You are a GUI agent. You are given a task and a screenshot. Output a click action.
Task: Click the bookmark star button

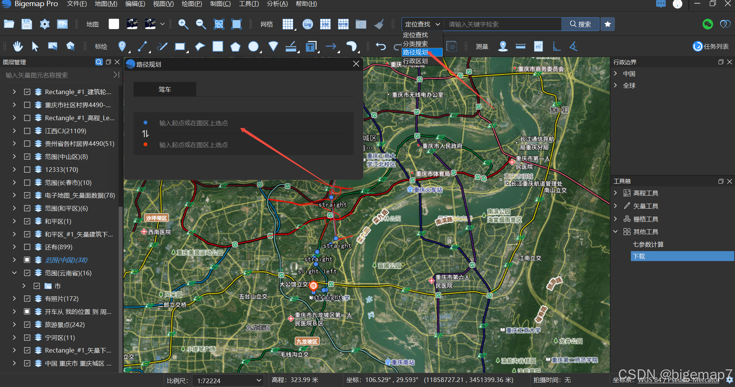tap(608, 24)
